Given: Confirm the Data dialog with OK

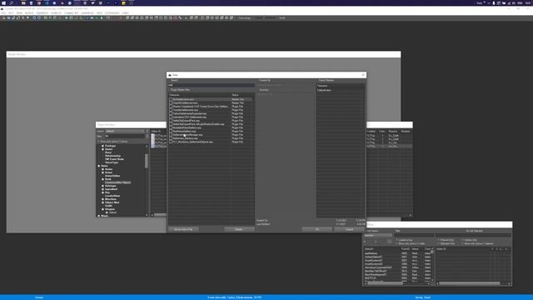Looking at the screenshot, I should (317, 229).
